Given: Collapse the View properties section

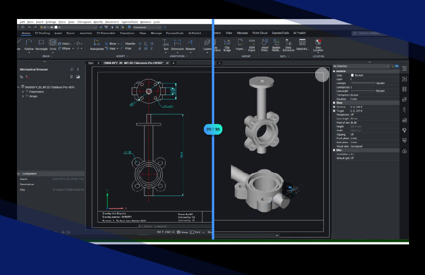Looking at the screenshot, I should [334, 103].
